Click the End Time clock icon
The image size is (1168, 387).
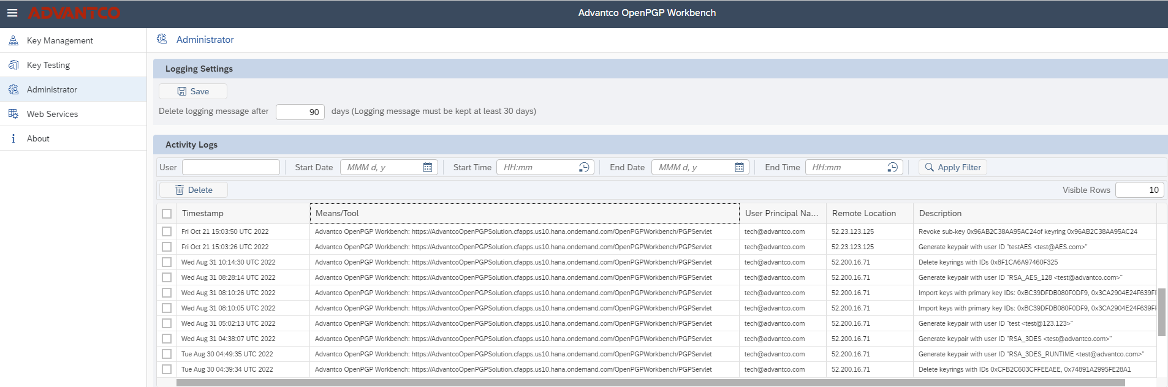click(x=892, y=167)
